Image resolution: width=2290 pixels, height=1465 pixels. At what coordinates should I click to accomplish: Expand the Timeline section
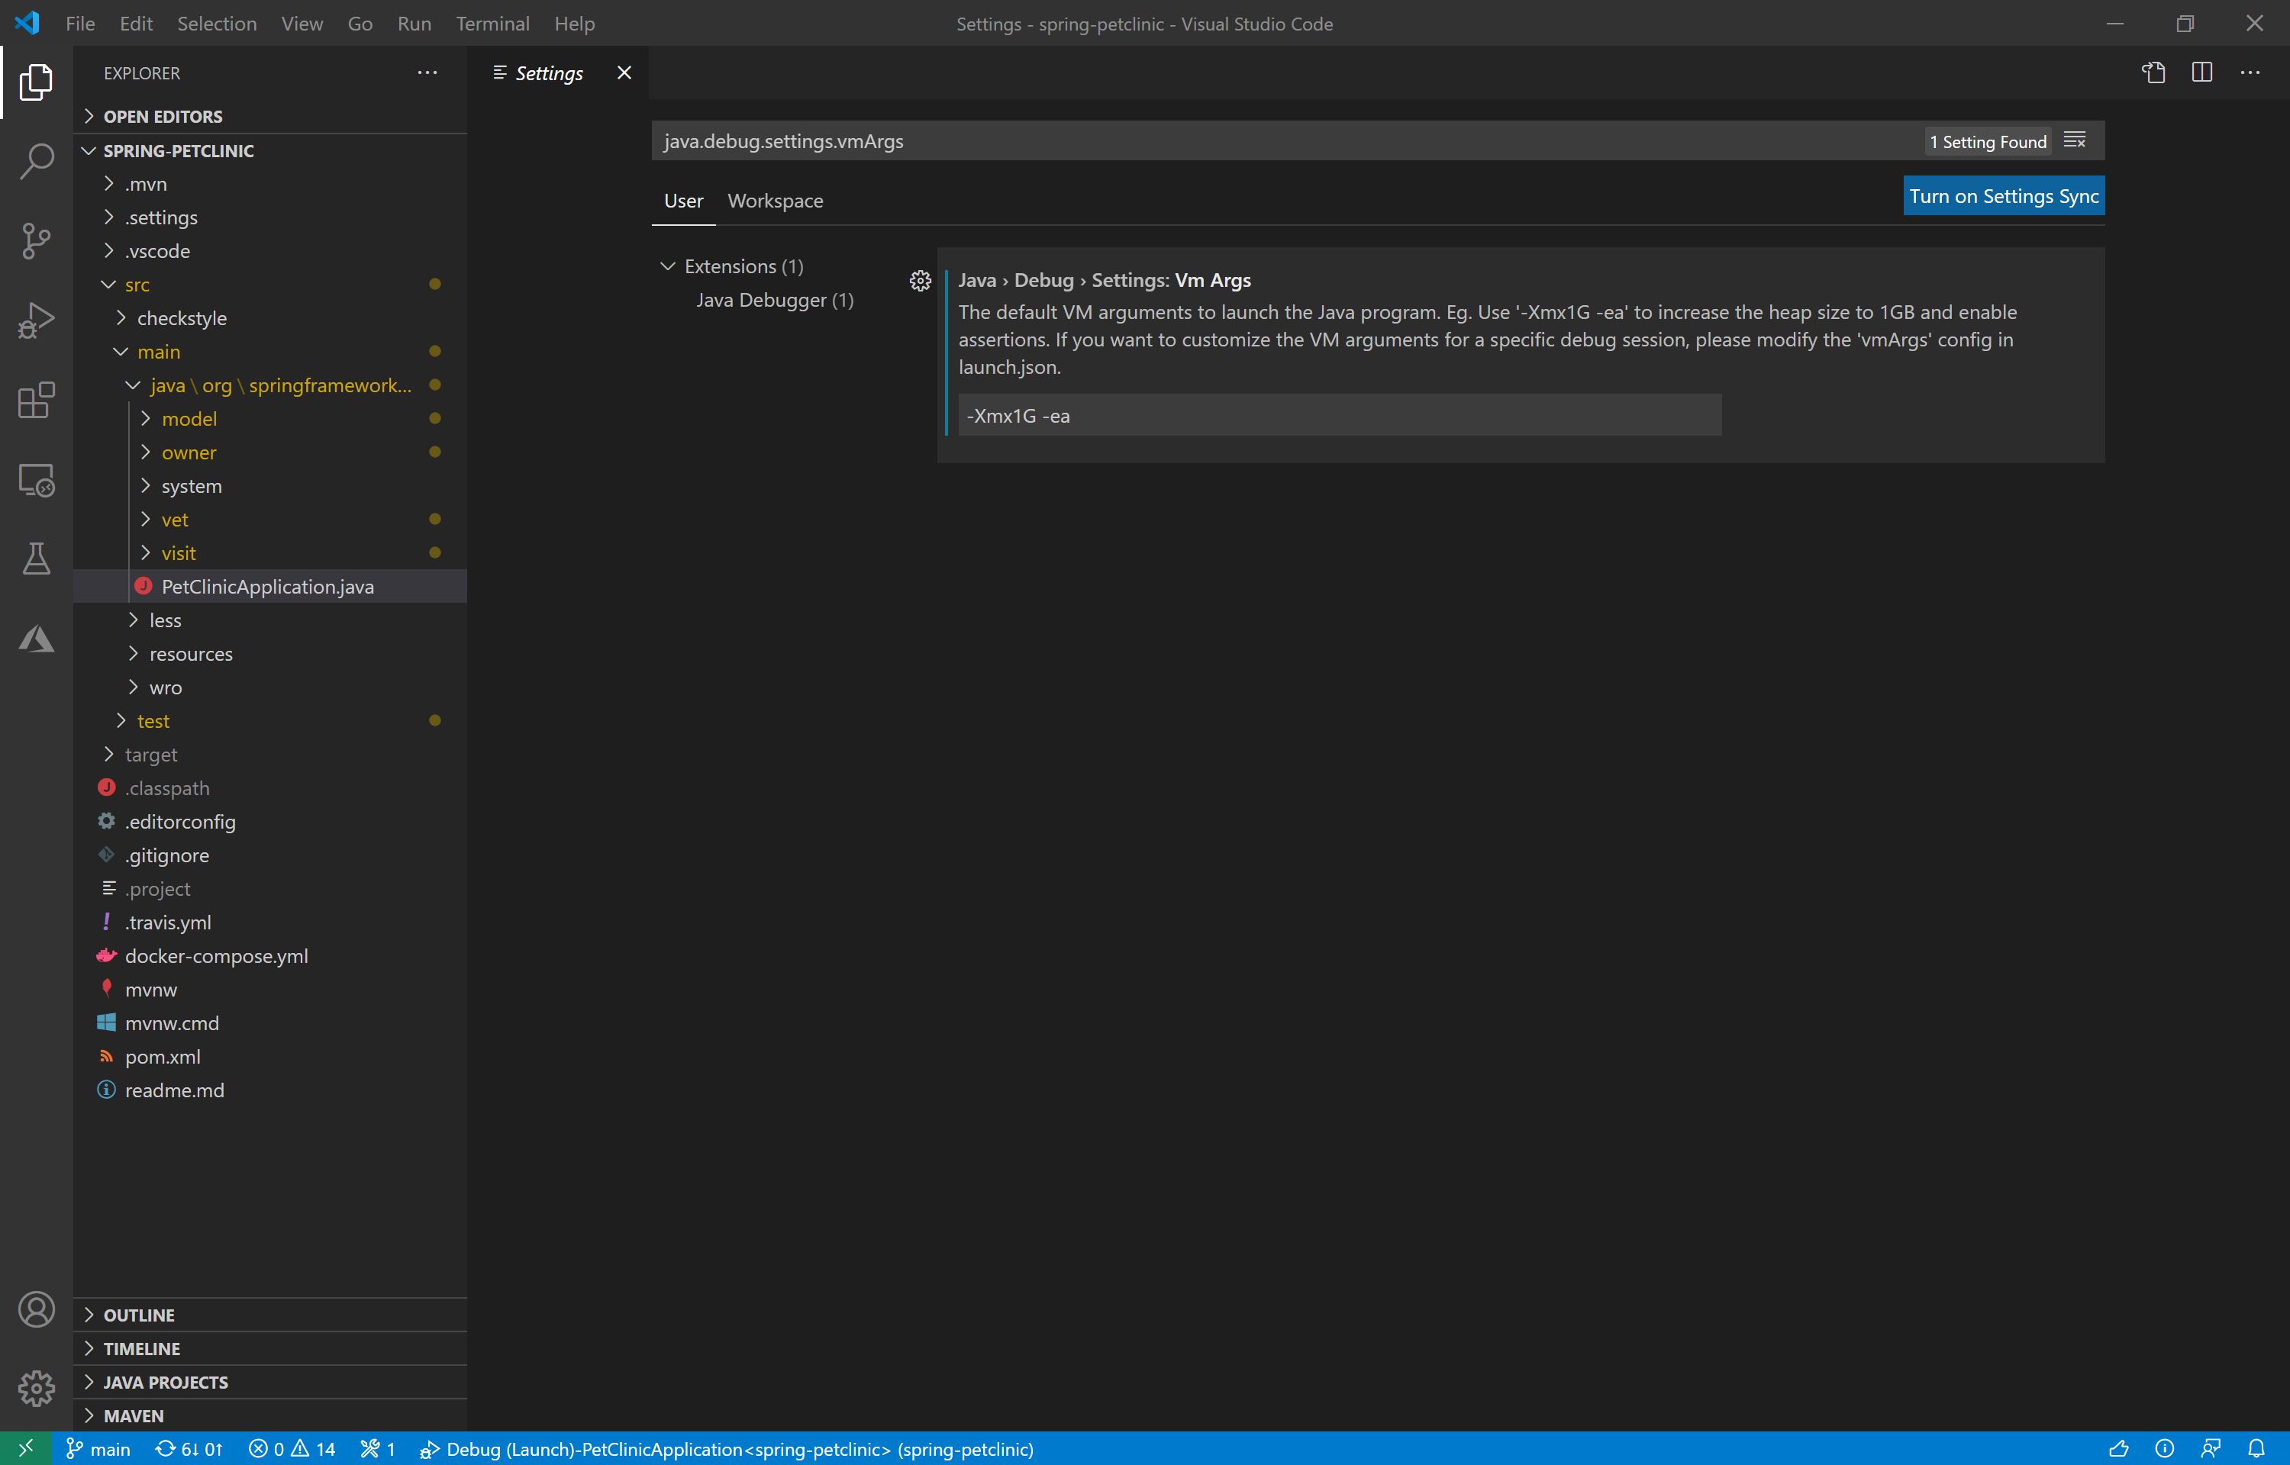[270, 1348]
